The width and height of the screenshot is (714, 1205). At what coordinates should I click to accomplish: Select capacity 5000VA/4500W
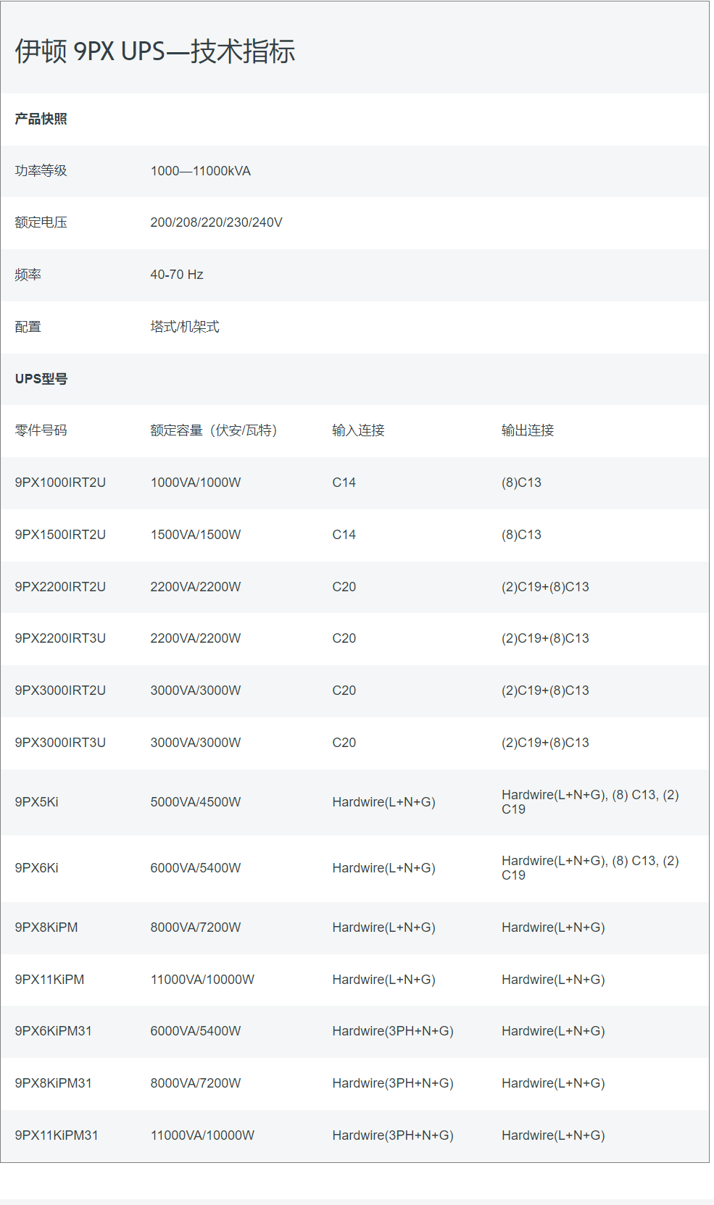(196, 802)
